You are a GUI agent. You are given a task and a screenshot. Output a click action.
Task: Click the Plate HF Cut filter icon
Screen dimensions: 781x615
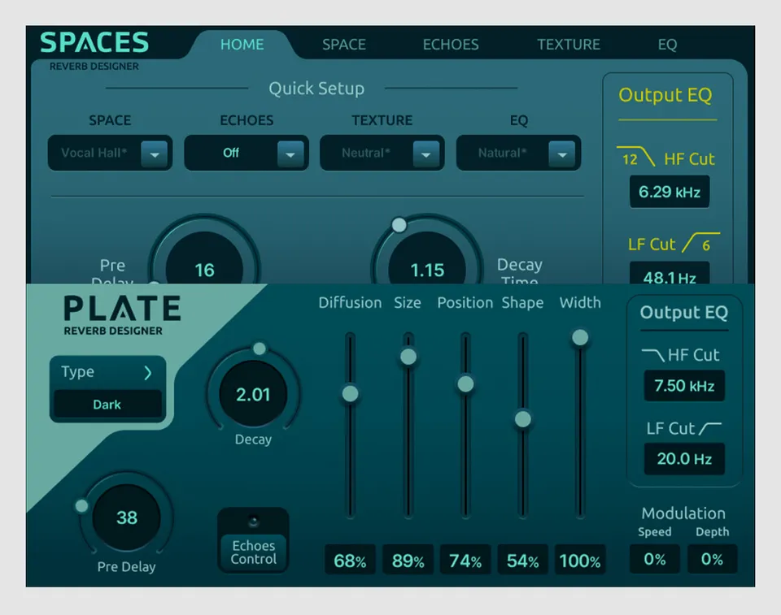point(652,355)
